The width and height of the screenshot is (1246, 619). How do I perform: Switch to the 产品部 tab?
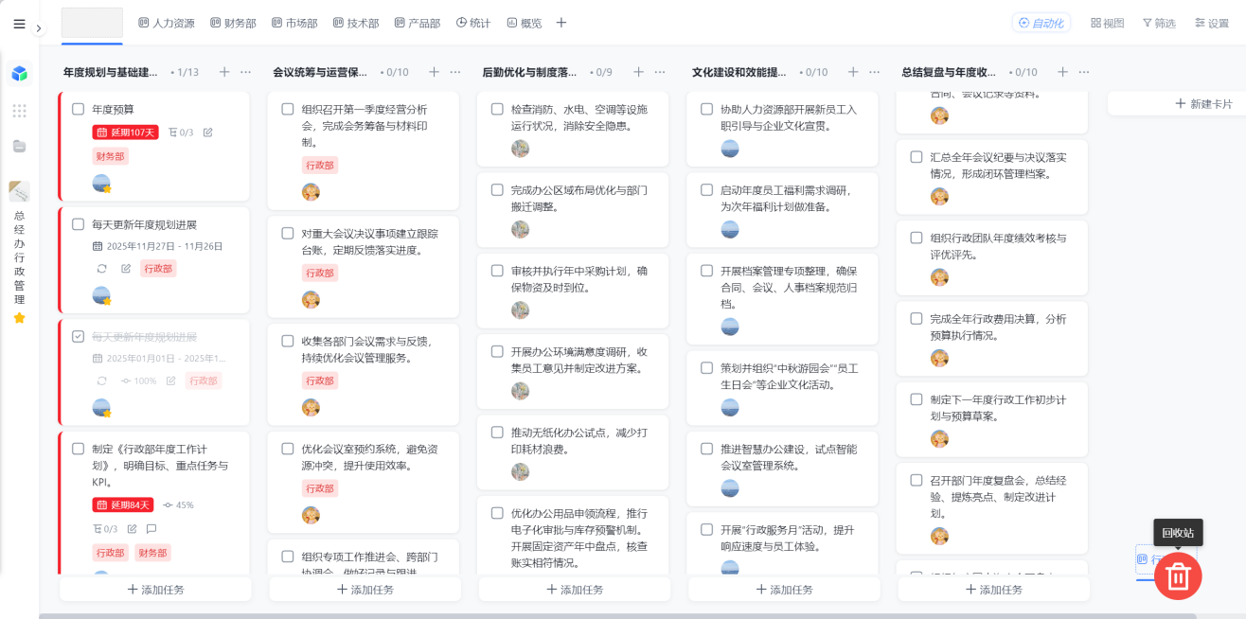pyautogui.click(x=418, y=23)
